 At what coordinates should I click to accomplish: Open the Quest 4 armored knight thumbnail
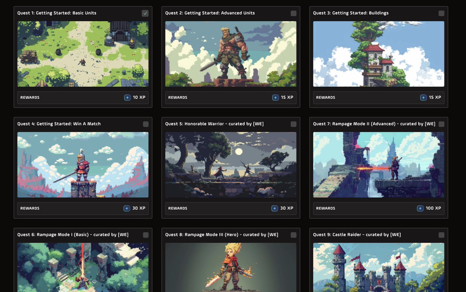coord(83,165)
